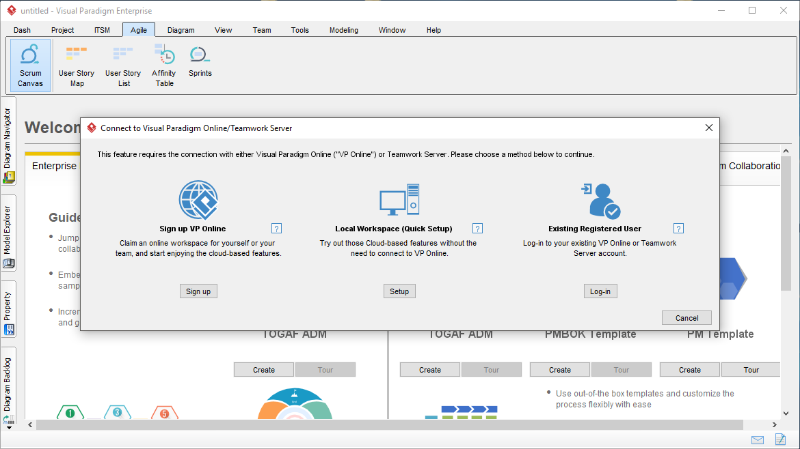Click the horizontal scrollbar right arrow

[775, 424]
